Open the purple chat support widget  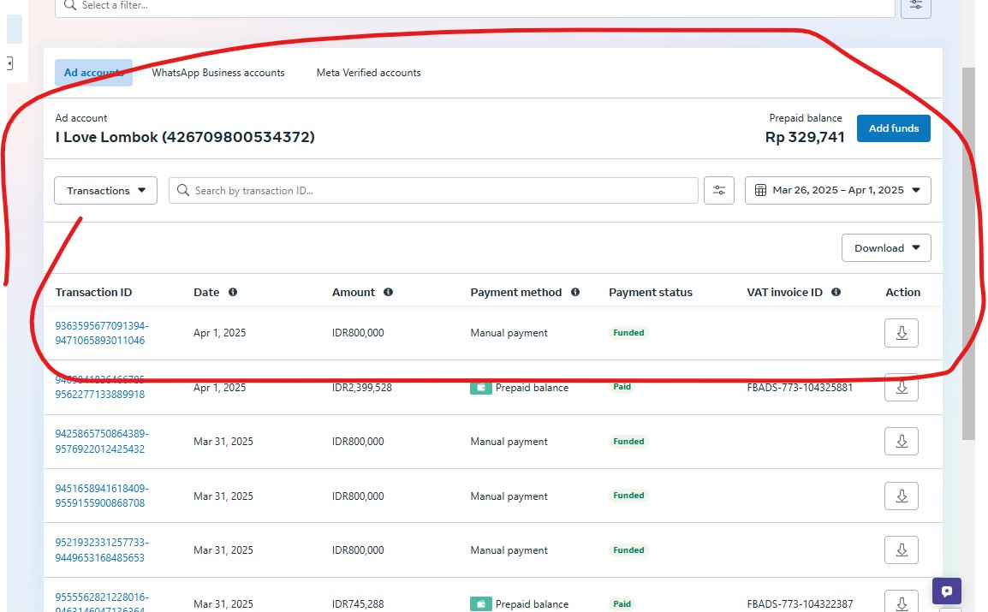click(x=947, y=591)
